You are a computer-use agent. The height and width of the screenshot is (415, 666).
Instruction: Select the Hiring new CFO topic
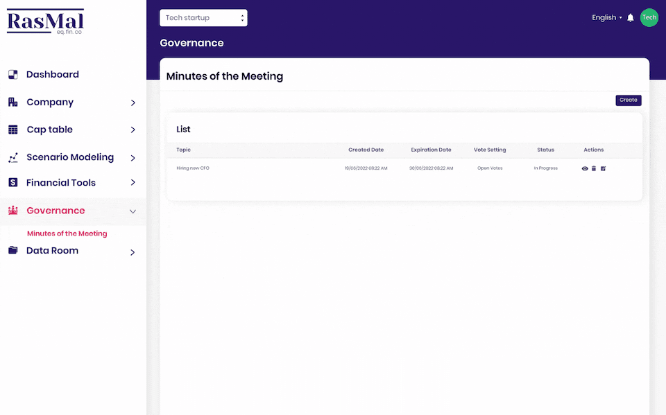point(193,168)
